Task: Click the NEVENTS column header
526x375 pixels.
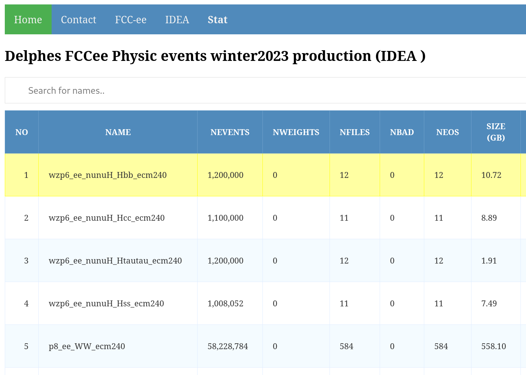Action: (230, 132)
